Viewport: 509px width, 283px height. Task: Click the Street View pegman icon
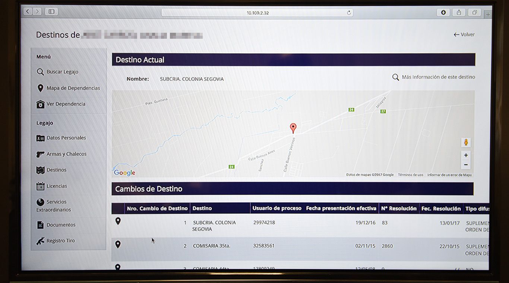(465, 142)
